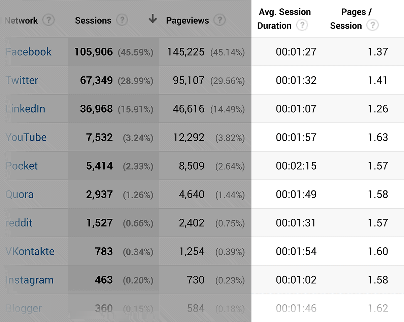
Task: Select Quora pageviews percentage (1.44%)
Action: pos(230,195)
